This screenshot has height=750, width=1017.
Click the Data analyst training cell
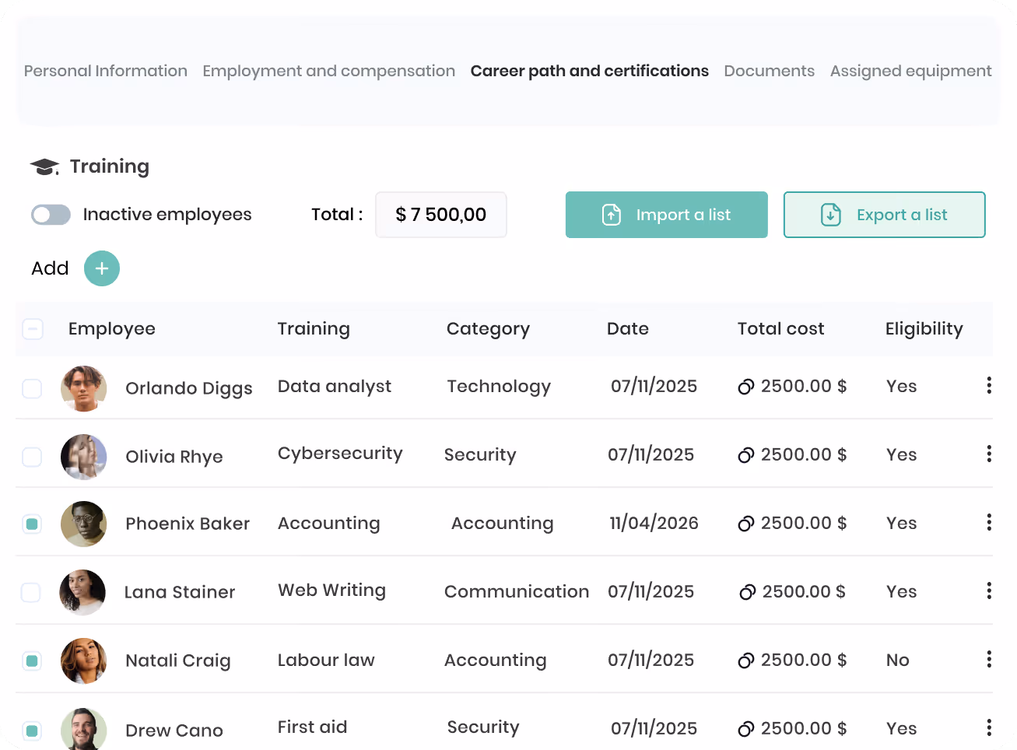[x=335, y=387]
